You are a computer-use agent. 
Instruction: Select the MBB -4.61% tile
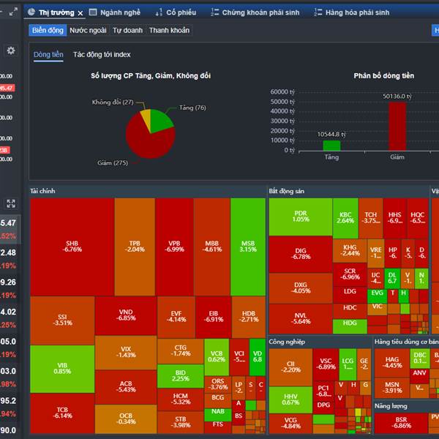click(x=212, y=247)
